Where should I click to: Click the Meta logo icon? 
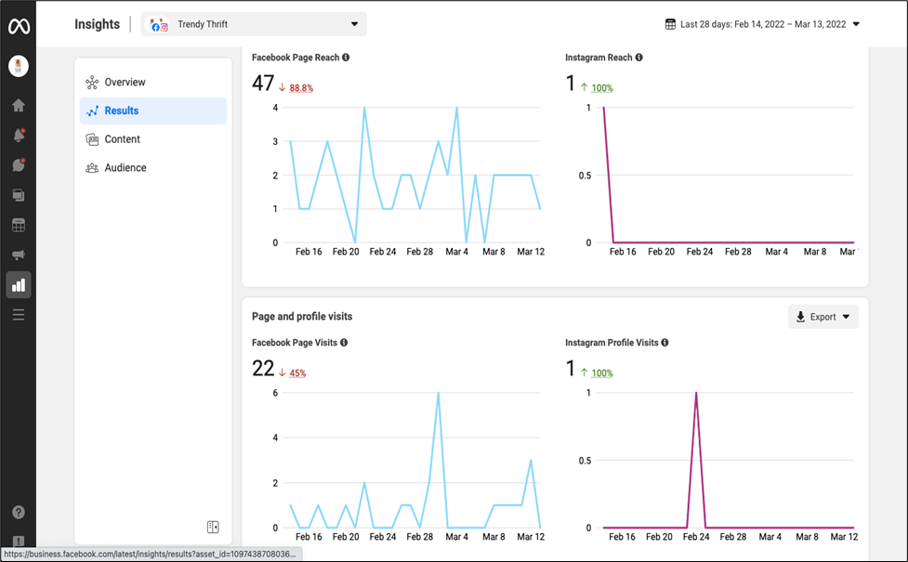[19, 26]
